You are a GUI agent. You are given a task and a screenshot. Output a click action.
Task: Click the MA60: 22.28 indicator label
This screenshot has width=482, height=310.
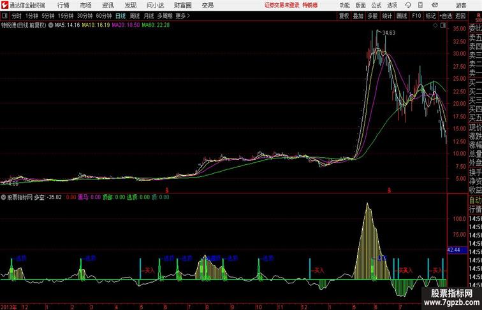156,25
